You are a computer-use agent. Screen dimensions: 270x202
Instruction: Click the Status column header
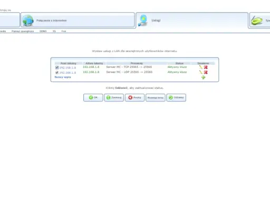tap(179, 63)
